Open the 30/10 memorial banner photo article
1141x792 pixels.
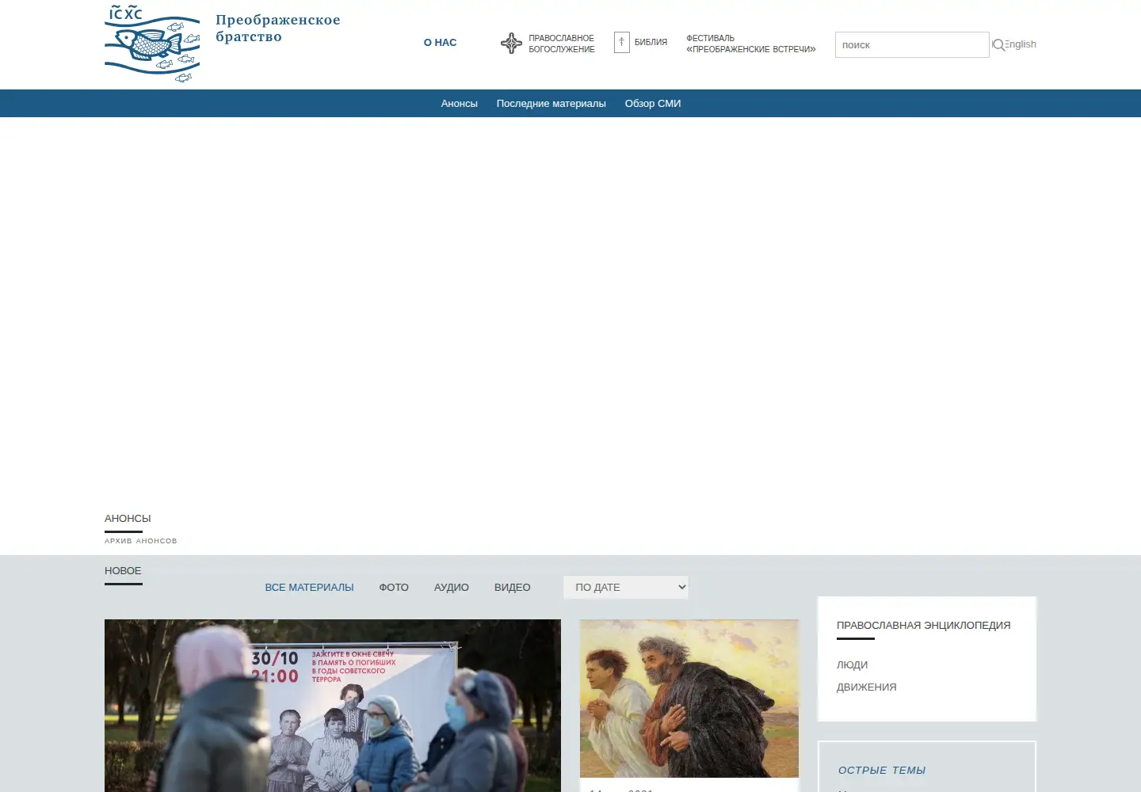tap(333, 706)
